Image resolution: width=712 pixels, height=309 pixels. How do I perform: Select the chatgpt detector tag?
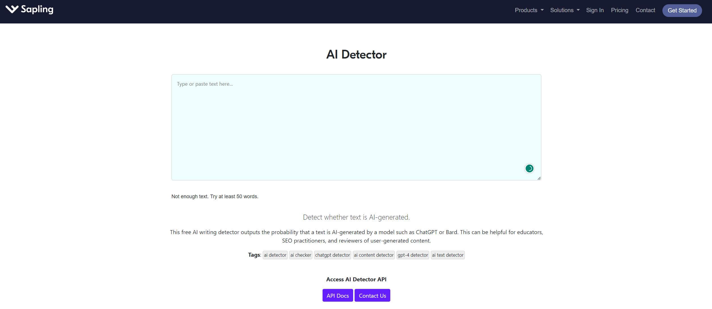click(332, 255)
